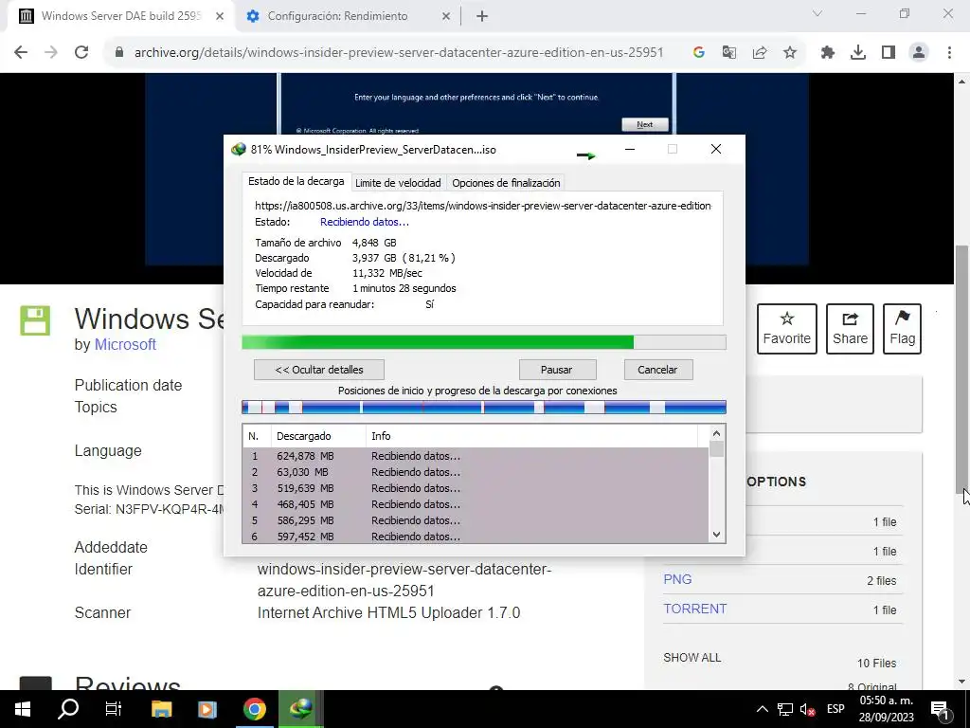The width and height of the screenshot is (970, 728).
Task: Select connection row 6 with 597,452 MB
Action: coord(476,537)
